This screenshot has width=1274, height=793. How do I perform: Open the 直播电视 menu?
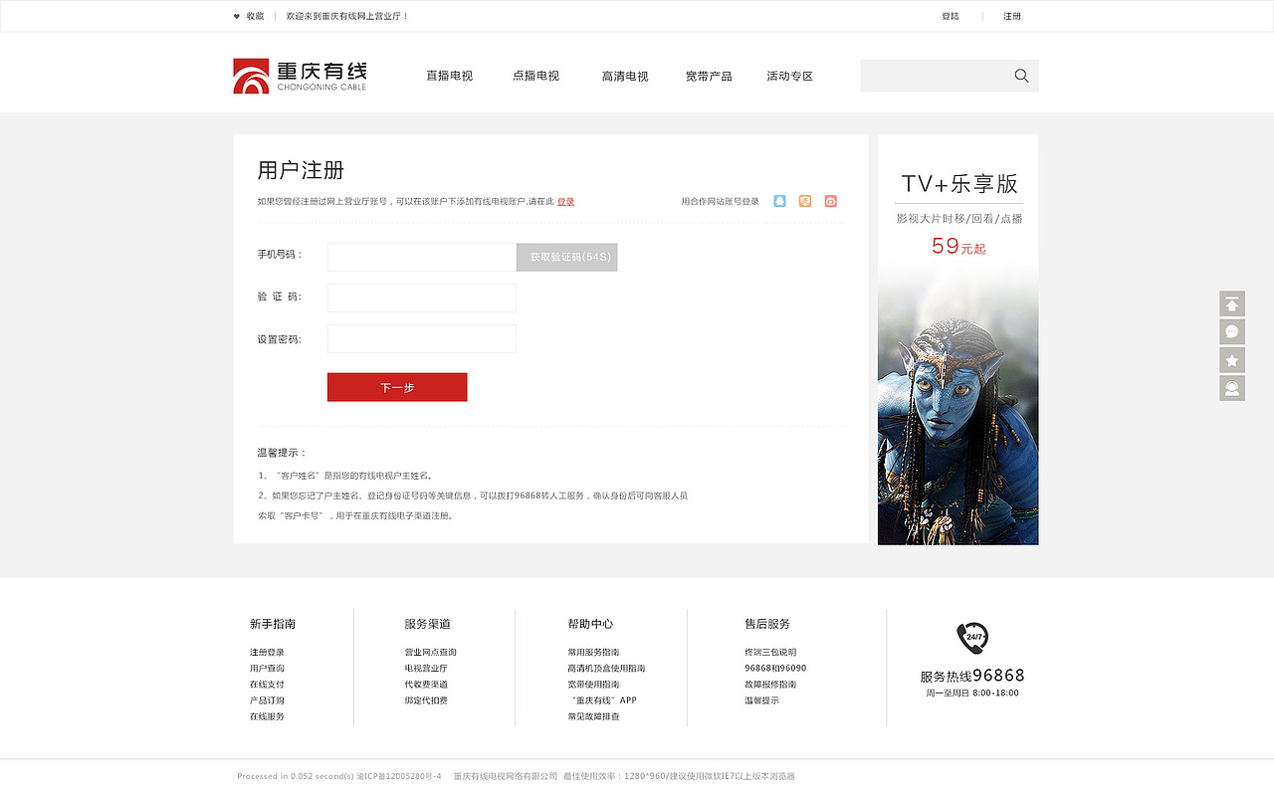click(449, 76)
